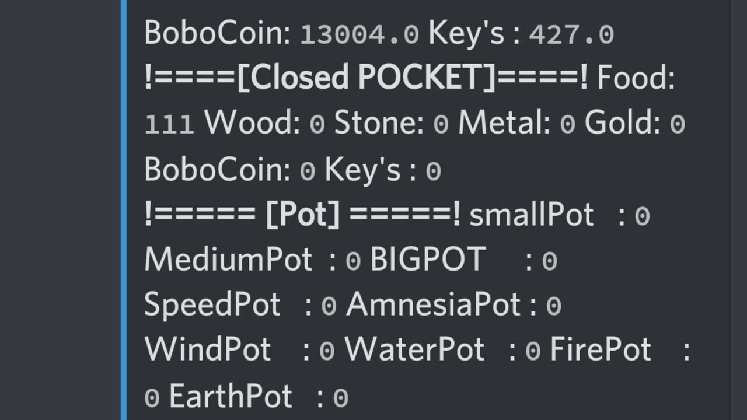The height and width of the screenshot is (420, 747).
Task: Click the EarthPot label
Action: [231, 395]
